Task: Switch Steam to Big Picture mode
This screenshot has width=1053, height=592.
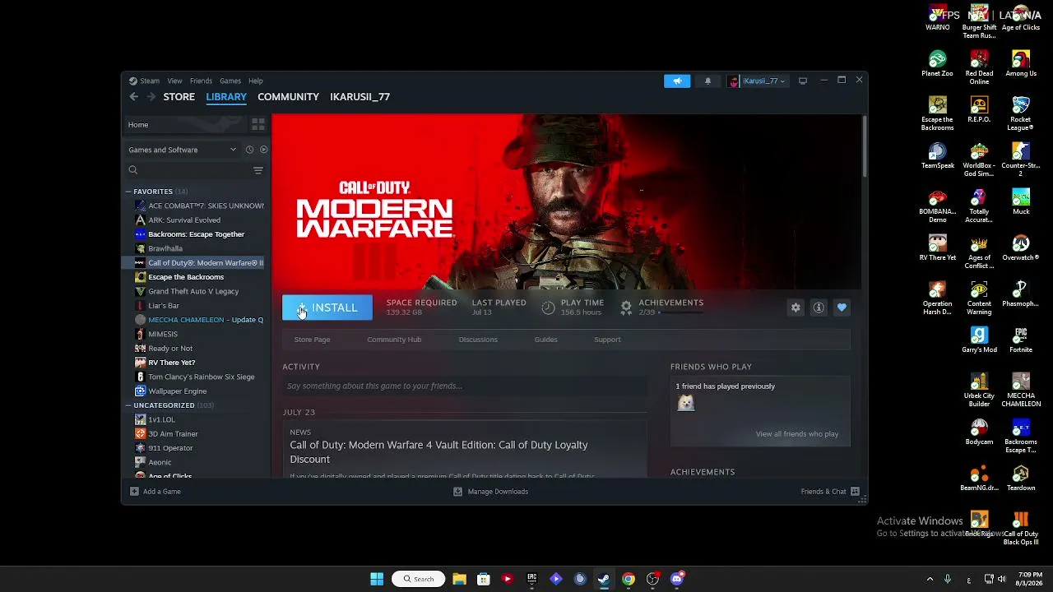Action: 803,81
